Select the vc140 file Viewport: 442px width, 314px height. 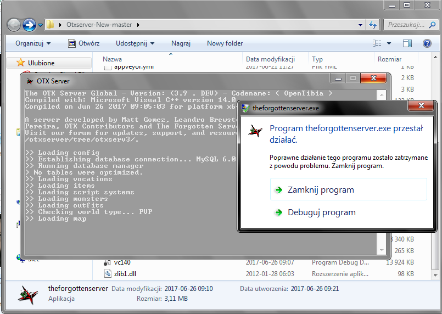pos(122,262)
